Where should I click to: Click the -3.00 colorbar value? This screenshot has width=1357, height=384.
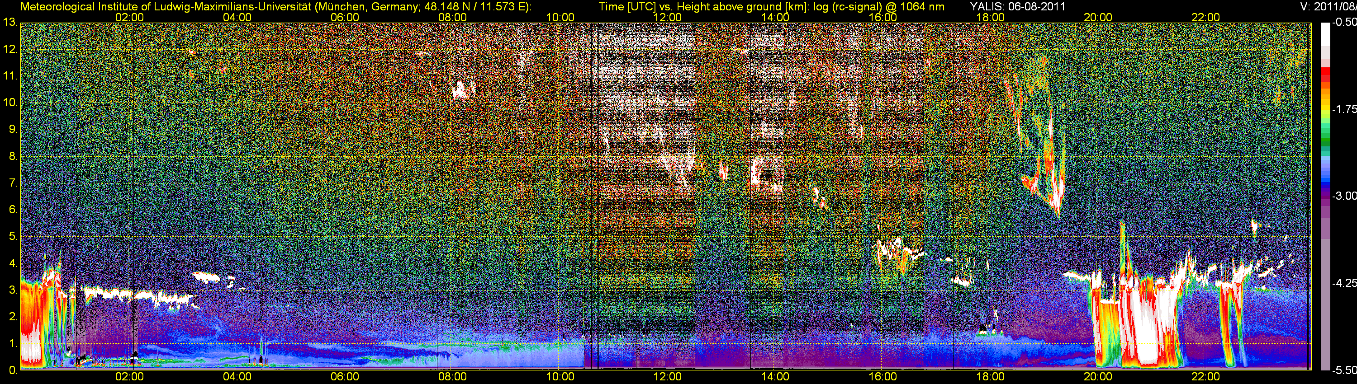click(x=1344, y=196)
